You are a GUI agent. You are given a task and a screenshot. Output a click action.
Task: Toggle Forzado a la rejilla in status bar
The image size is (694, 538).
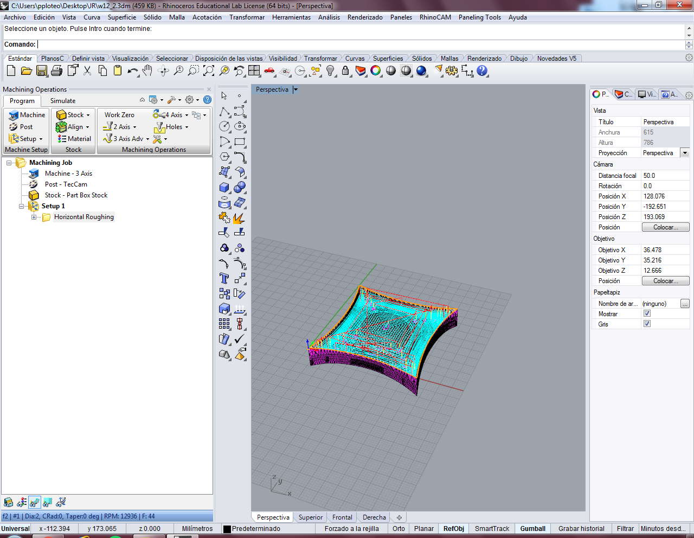352,529
